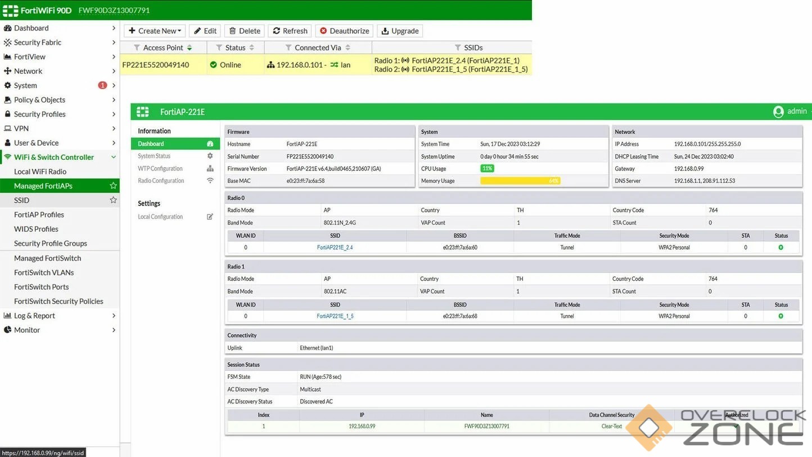Click the Memory Usage 64% bar
Image resolution: width=812 pixels, height=457 pixels.
[x=520, y=181]
